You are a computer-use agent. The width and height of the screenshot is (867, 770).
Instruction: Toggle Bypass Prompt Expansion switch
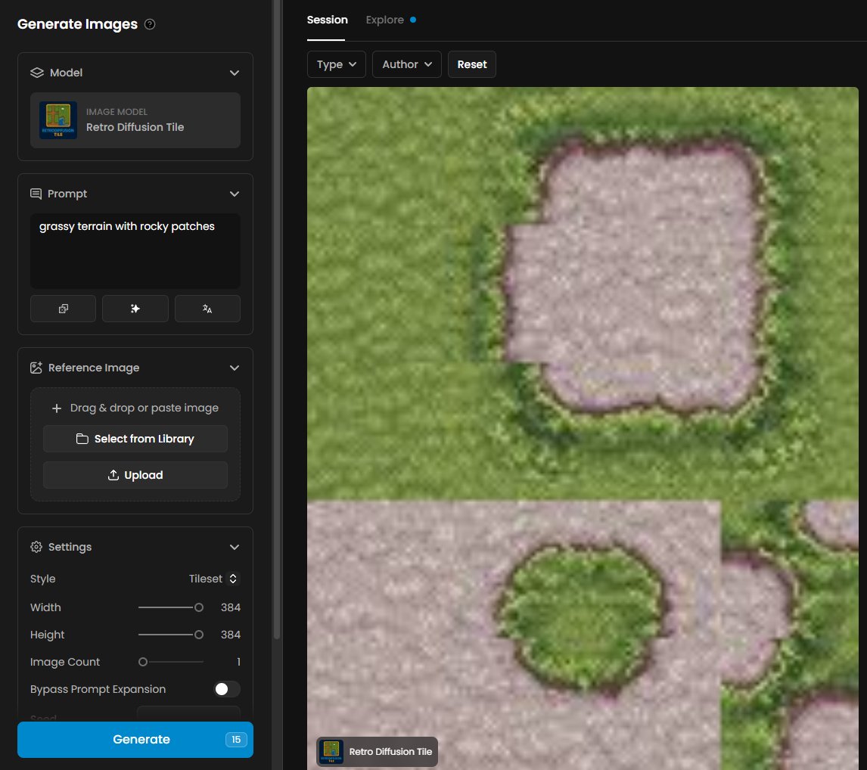[227, 689]
